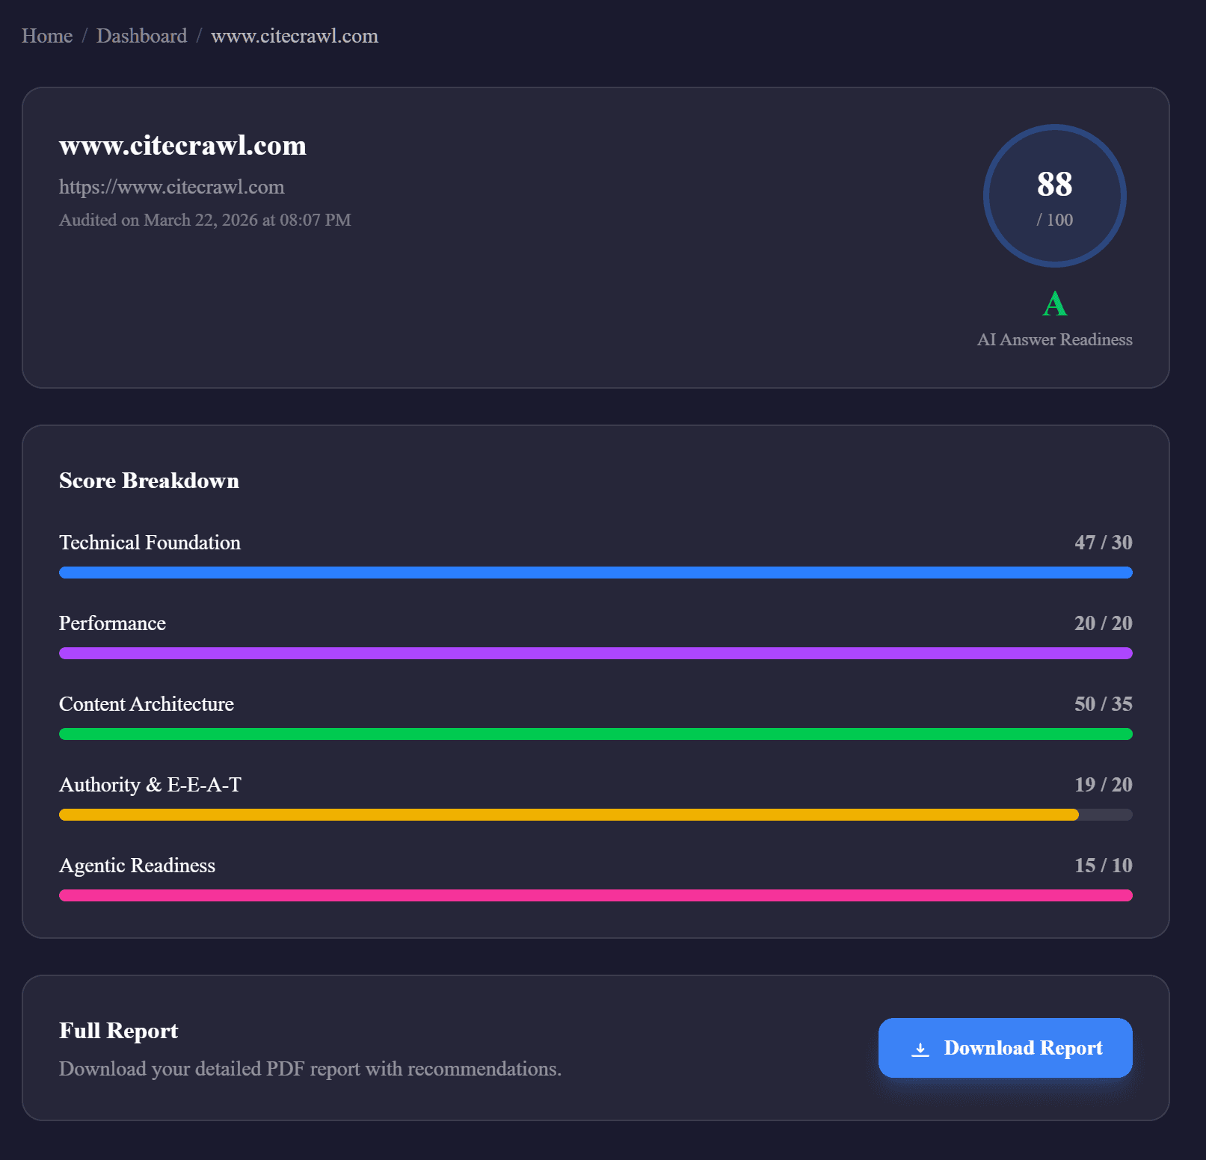
Task: Click the pink Agentic Readiness bar
Action: [x=596, y=895]
